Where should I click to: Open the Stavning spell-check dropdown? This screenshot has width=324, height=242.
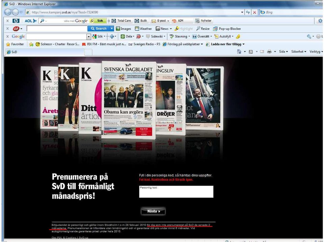180,37
